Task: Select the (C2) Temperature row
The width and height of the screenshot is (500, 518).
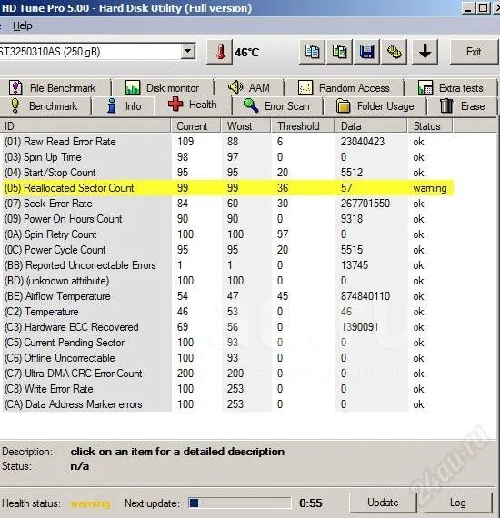Action: coord(228,312)
